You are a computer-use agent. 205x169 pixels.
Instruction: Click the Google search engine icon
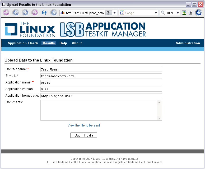(122, 13)
